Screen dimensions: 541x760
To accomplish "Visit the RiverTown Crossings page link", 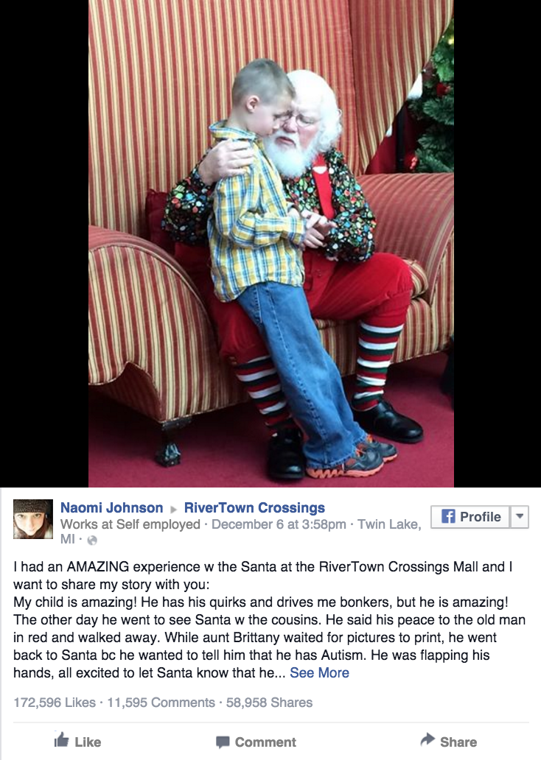I will 255,507.
